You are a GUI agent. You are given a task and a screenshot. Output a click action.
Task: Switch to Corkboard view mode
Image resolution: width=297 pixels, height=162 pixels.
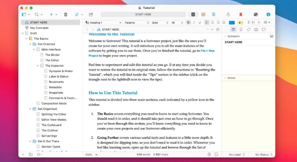203,14
